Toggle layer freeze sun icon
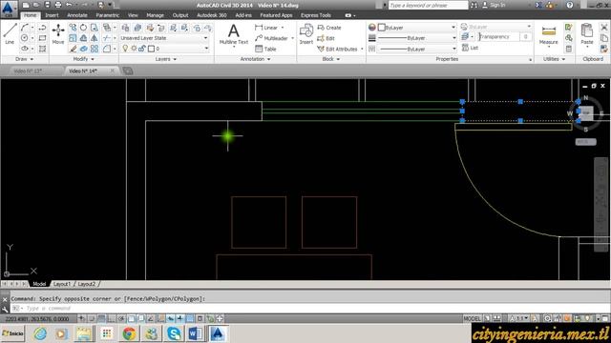Viewport: 611px width, 343px height. tap(134, 49)
